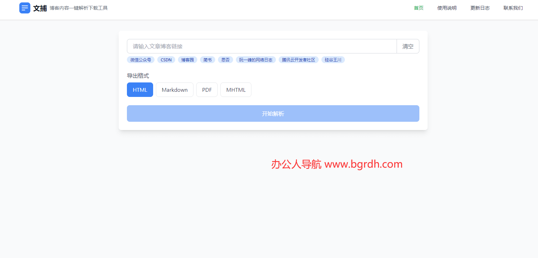Go to the 联系我们 page
The height and width of the screenshot is (258, 538).
[x=513, y=8]
